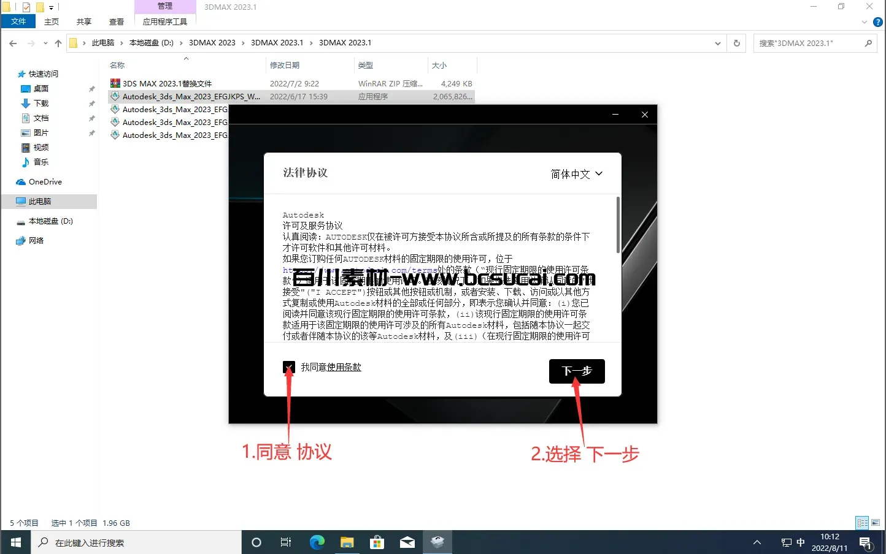Screen dimensions: 886x554
Task: Open 本地磁盘 (D:) in the sidebar
Action: coord(50,221)
